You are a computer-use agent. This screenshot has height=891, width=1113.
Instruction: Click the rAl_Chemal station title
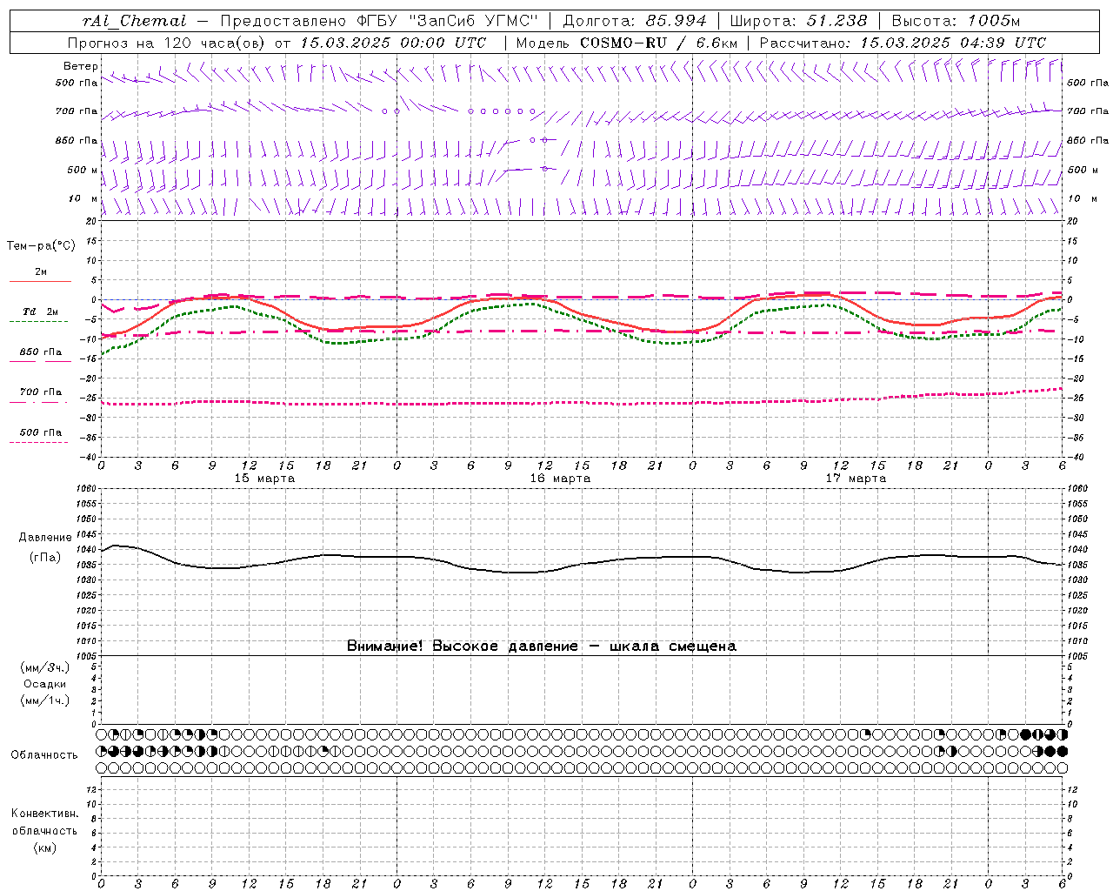(x=134, y=21)
